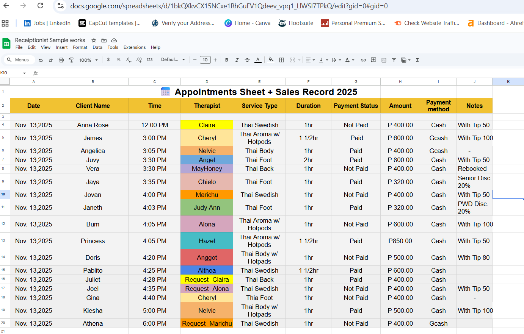Toggle bold formatting
Image resolution: width=524 pixels, height=334 pixels.
[227, 60]
